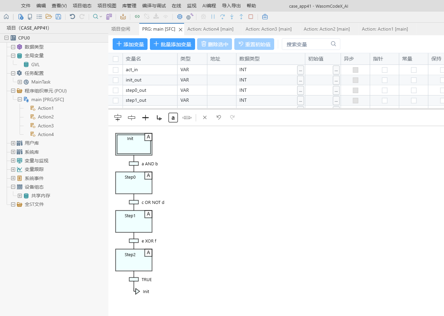Image resolution: width=444 pixels, height=316 pixels.
Task: Click the 批量添加变量 button
Action: point(172,44)
